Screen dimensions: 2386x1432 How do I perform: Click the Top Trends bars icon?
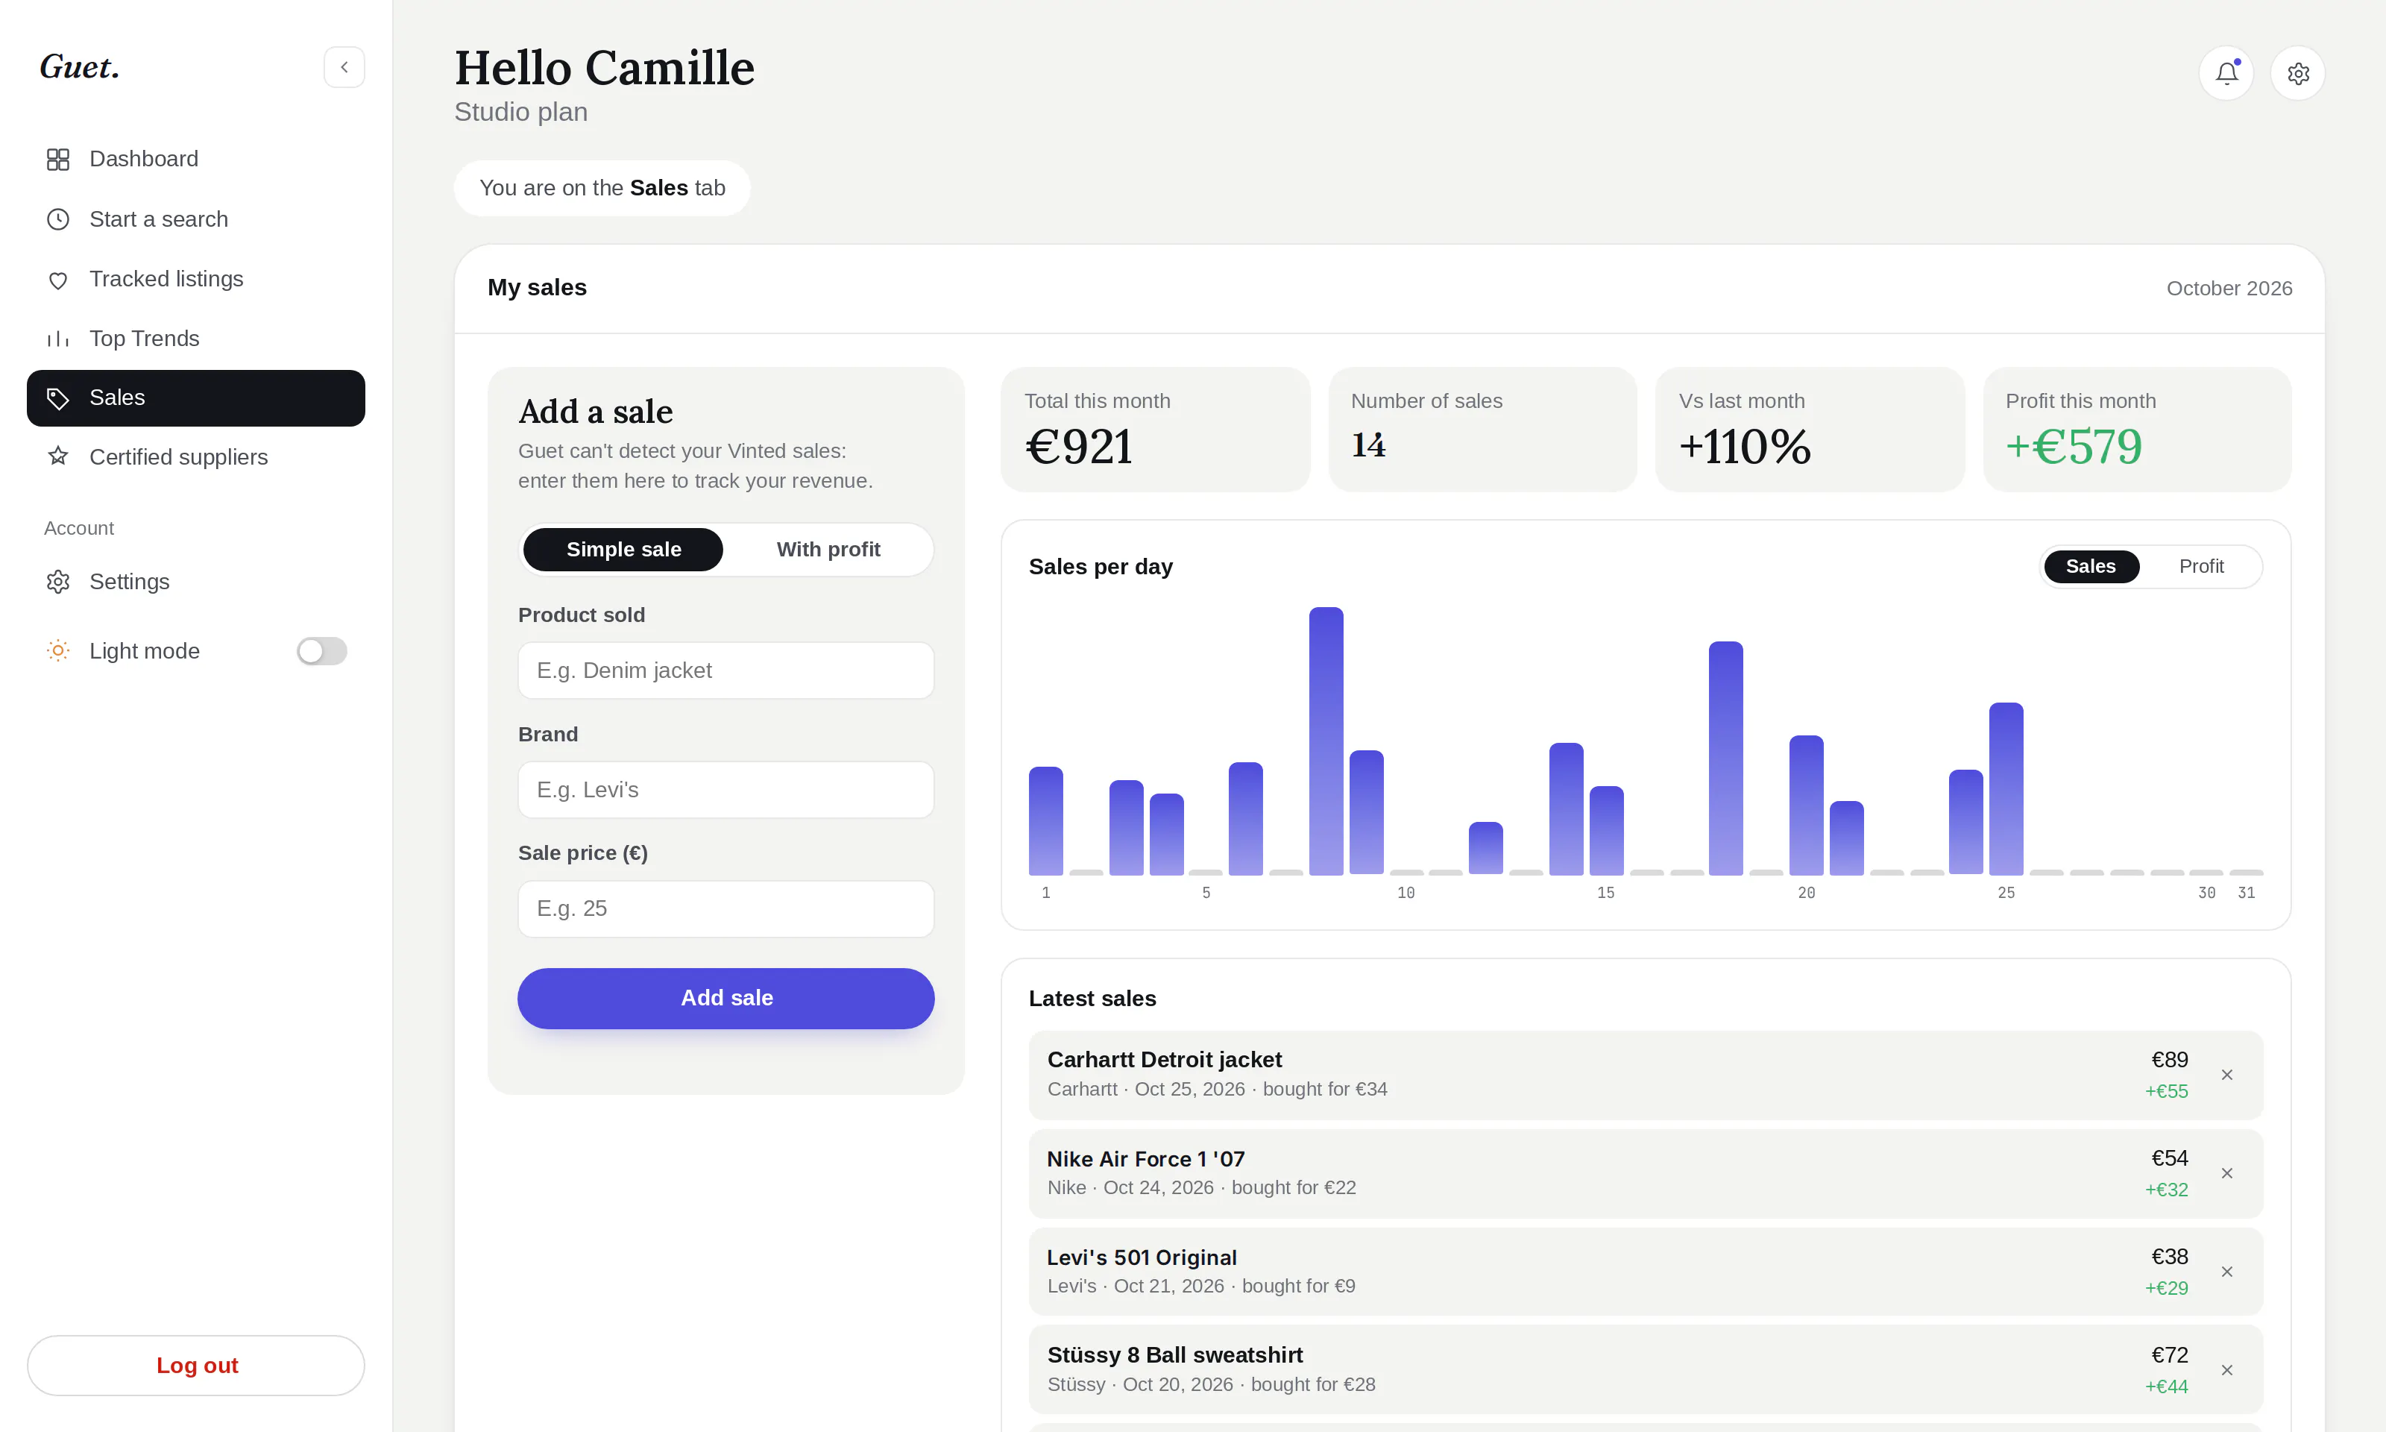pyautogui.click(x=58, y=339)
